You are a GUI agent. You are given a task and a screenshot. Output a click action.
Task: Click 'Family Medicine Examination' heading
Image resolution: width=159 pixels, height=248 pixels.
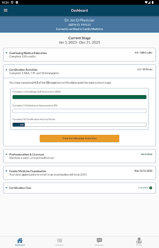click(x=28, y=171)
